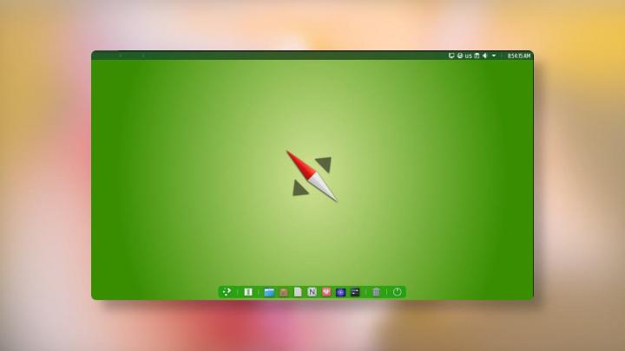This screenshot has height=351, width=625.
Task: Open the network globe icon in system tray
Action: click(x=460, y=55)
